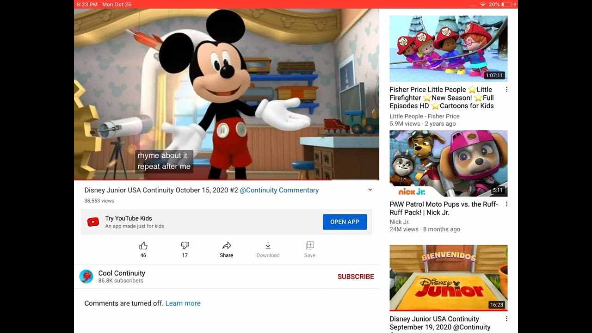Image resolution: width=592 pixels, height=333 pixels.
Task: Save the video to a playlist
Action: coord(310,246)
